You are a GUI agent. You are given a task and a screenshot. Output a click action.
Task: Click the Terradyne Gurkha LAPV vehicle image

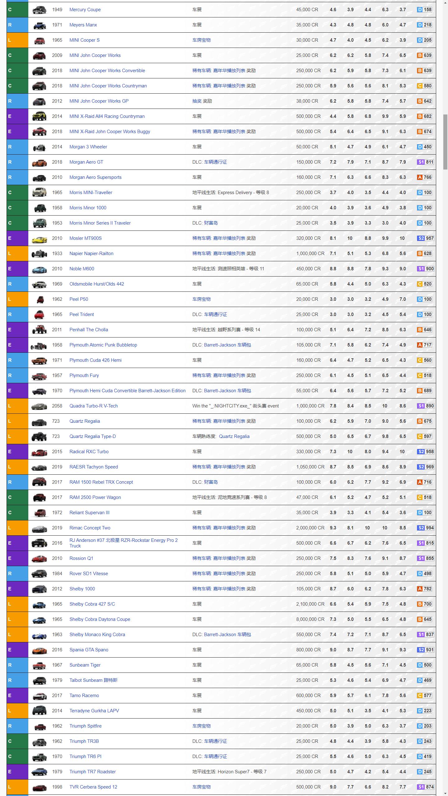click(39, 711)
